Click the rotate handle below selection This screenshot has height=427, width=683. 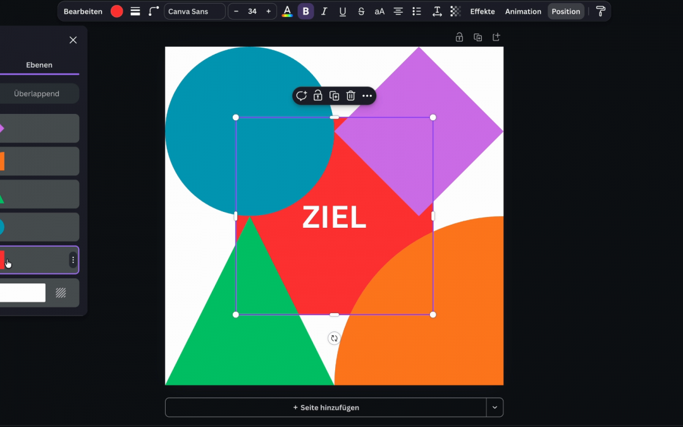click(x=334, y=338)
